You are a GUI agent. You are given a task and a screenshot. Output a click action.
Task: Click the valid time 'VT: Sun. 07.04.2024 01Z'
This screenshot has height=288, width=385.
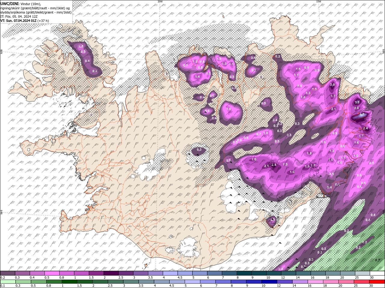[x=18, y=21]
